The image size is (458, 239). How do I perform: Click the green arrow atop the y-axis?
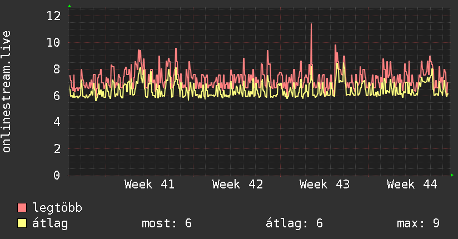(69, 6)
